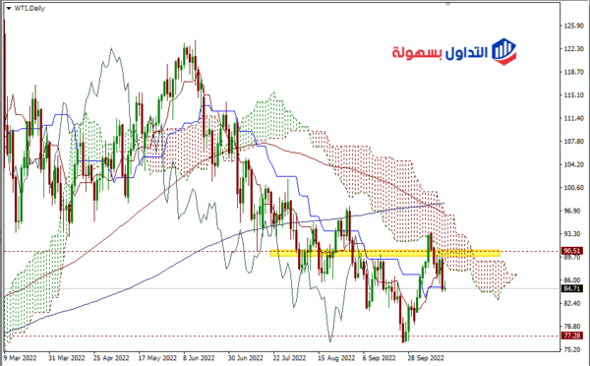Click the 93.30 price axis label
590x366 pixels.
pyautogui.click(x=572, y=234)
